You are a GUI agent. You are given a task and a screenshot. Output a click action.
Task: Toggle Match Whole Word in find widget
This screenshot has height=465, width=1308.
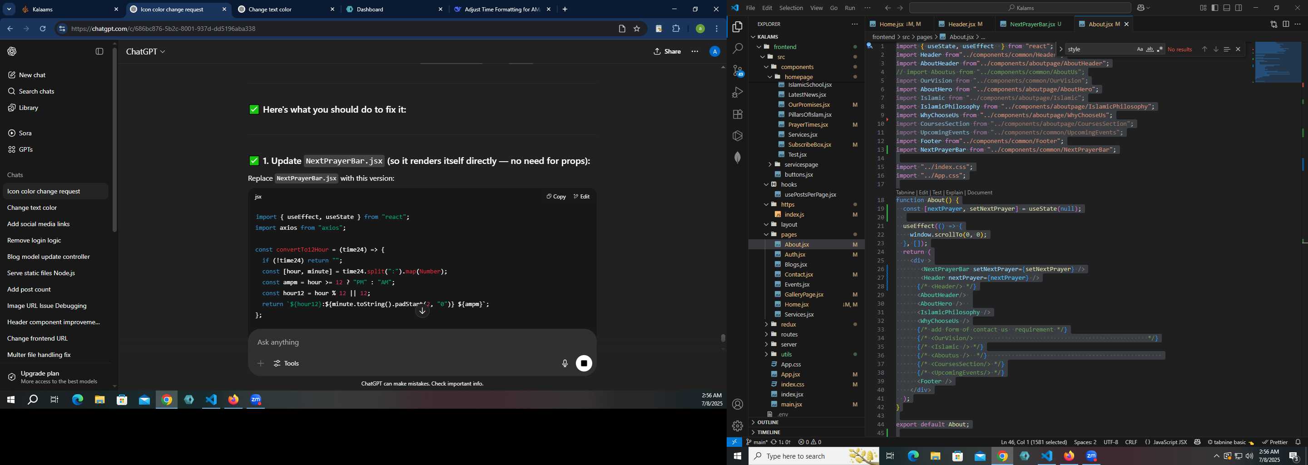tap(1149, 49)
